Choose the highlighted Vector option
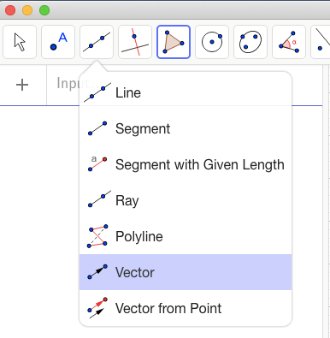 (x=186, y=272)
